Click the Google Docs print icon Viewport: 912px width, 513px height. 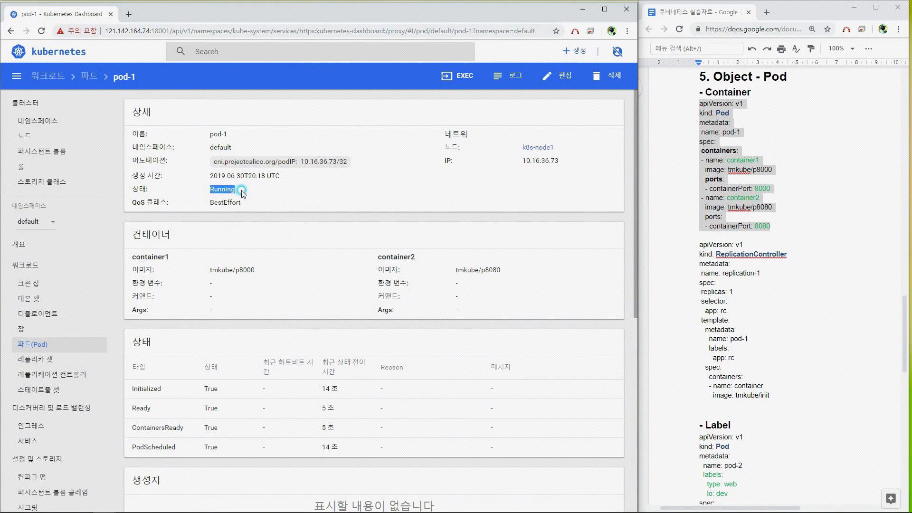pos(781,48)
